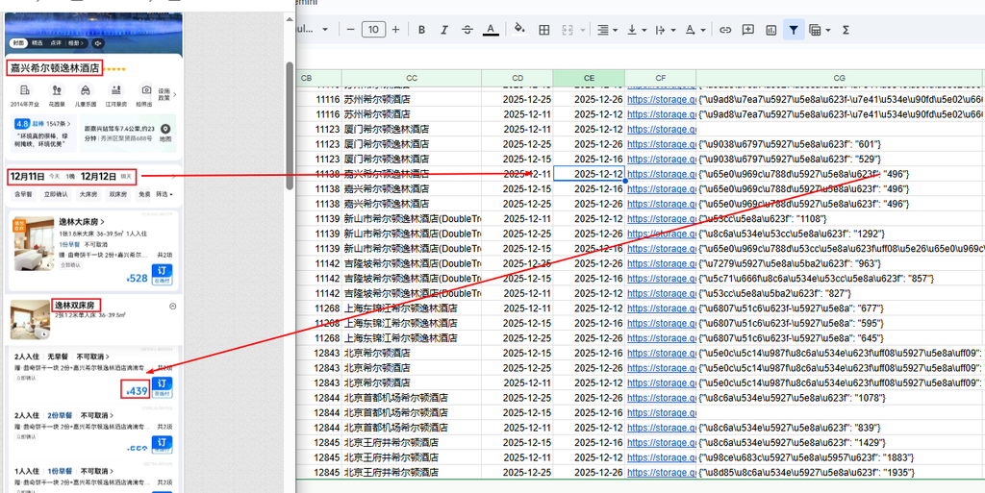Book the ¥528 逸林大床房 room
Screen dimensions: 985x493
pyautogui.click(x=162, y=276)
